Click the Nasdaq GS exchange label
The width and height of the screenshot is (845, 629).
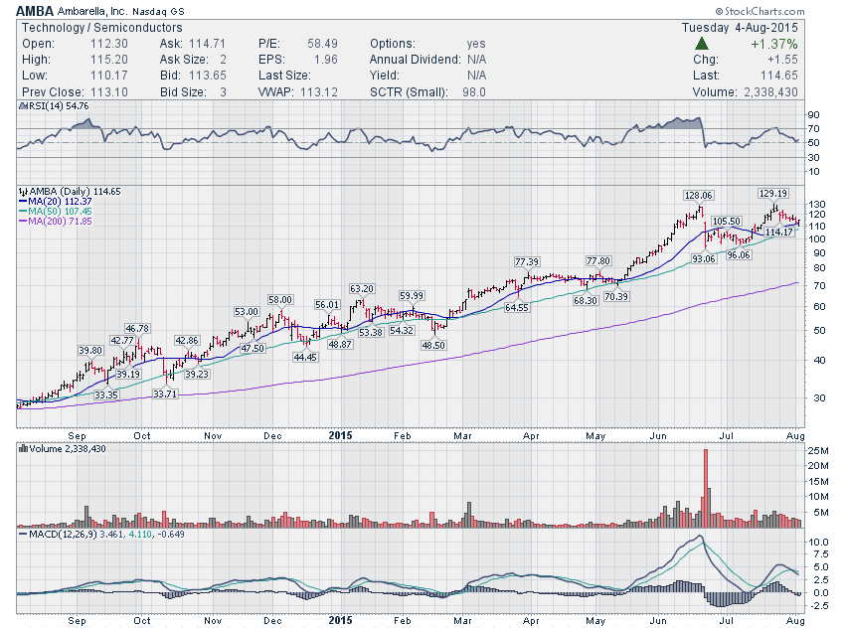pos(158,11)
